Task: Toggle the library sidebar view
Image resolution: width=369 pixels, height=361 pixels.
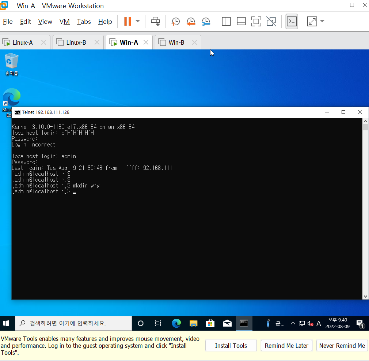Action: pos(226,22)
